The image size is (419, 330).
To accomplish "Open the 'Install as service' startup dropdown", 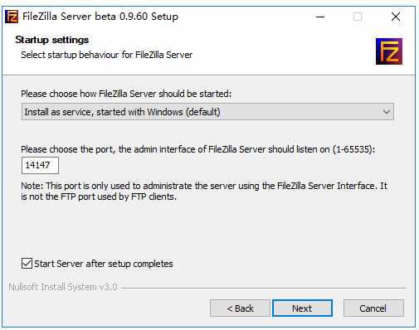I will (207, 112).
